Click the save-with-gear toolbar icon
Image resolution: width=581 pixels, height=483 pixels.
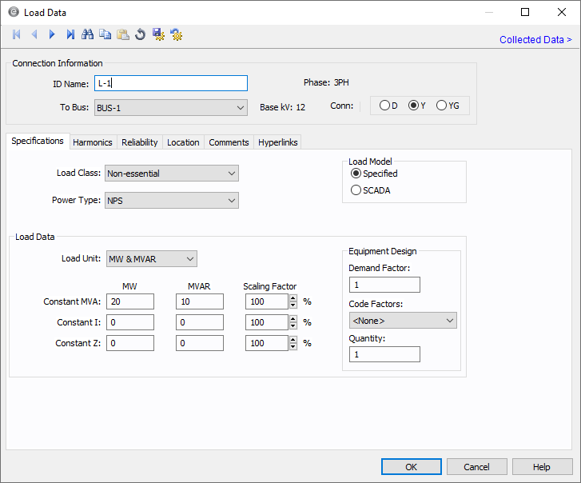(x=158, y=34)
